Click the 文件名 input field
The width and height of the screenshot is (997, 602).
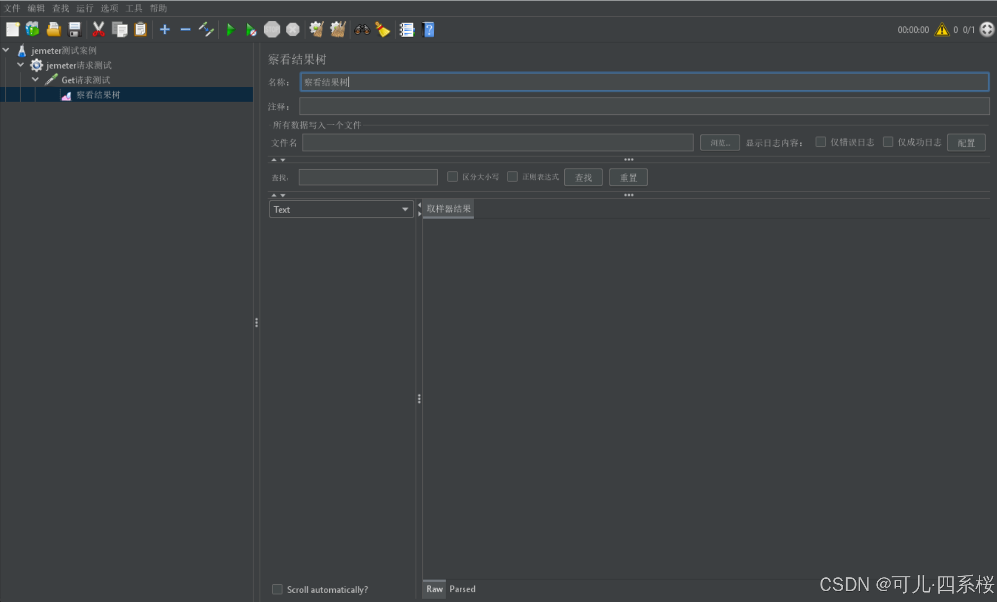tap(497, 142)
